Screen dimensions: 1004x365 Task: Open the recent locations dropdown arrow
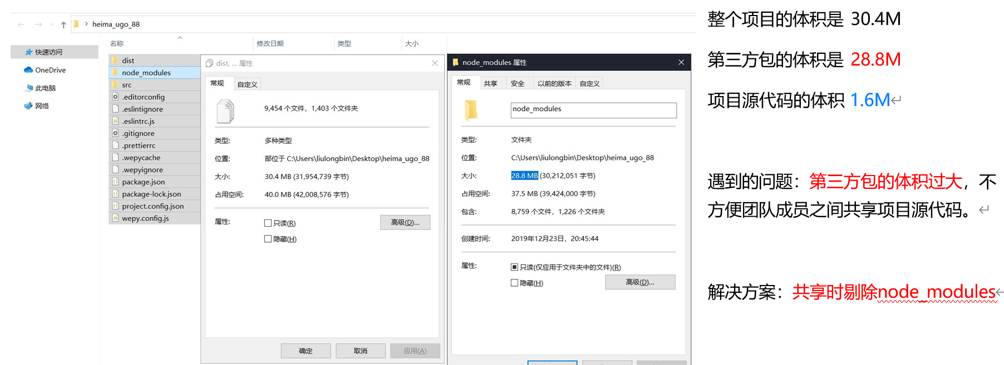pos(52,24)
